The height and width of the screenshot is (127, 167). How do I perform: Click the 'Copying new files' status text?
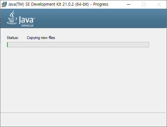click(x=41, y=38)
